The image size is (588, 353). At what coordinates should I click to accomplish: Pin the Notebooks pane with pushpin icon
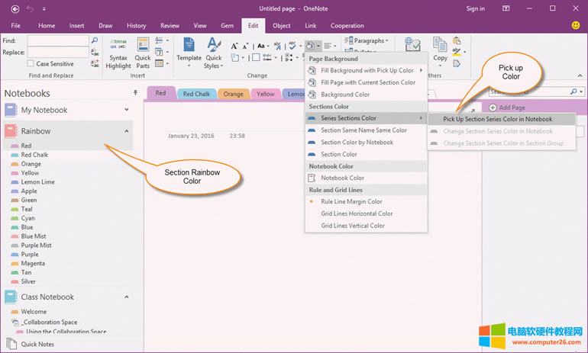point(136,92)
